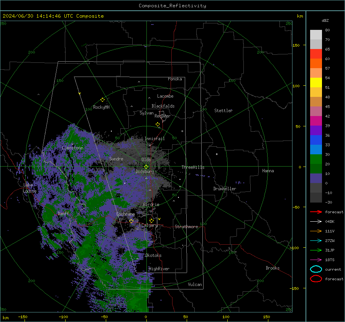Click the Hanna town label
The image size is (345, 322).
pyautogui.click(x=268, y=171)
